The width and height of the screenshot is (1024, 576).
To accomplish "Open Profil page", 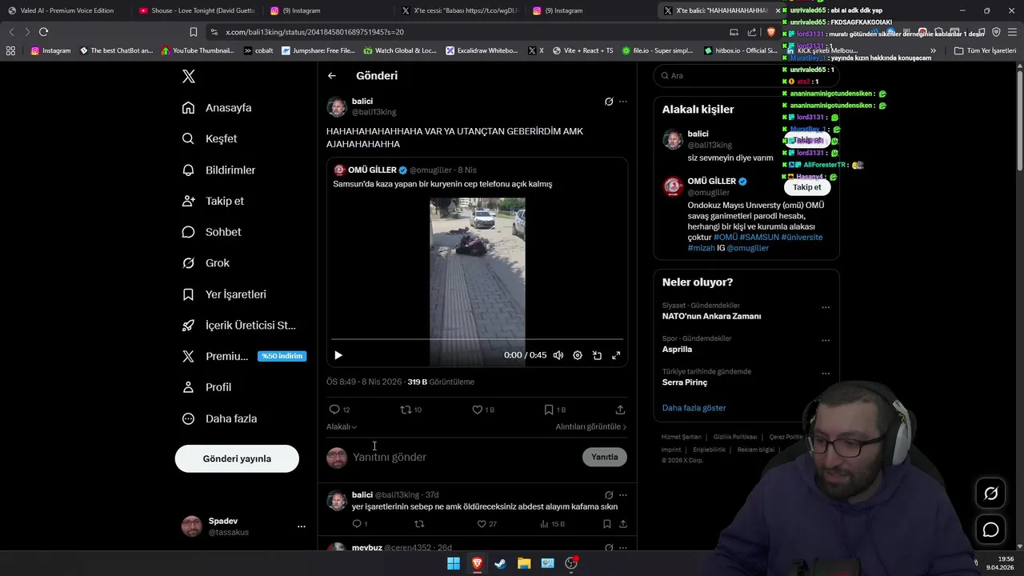I will pyautogui.click(x=206, y=387).
